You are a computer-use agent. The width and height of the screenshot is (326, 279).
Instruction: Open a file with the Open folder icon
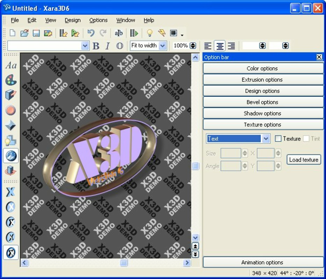click(24, 33)
